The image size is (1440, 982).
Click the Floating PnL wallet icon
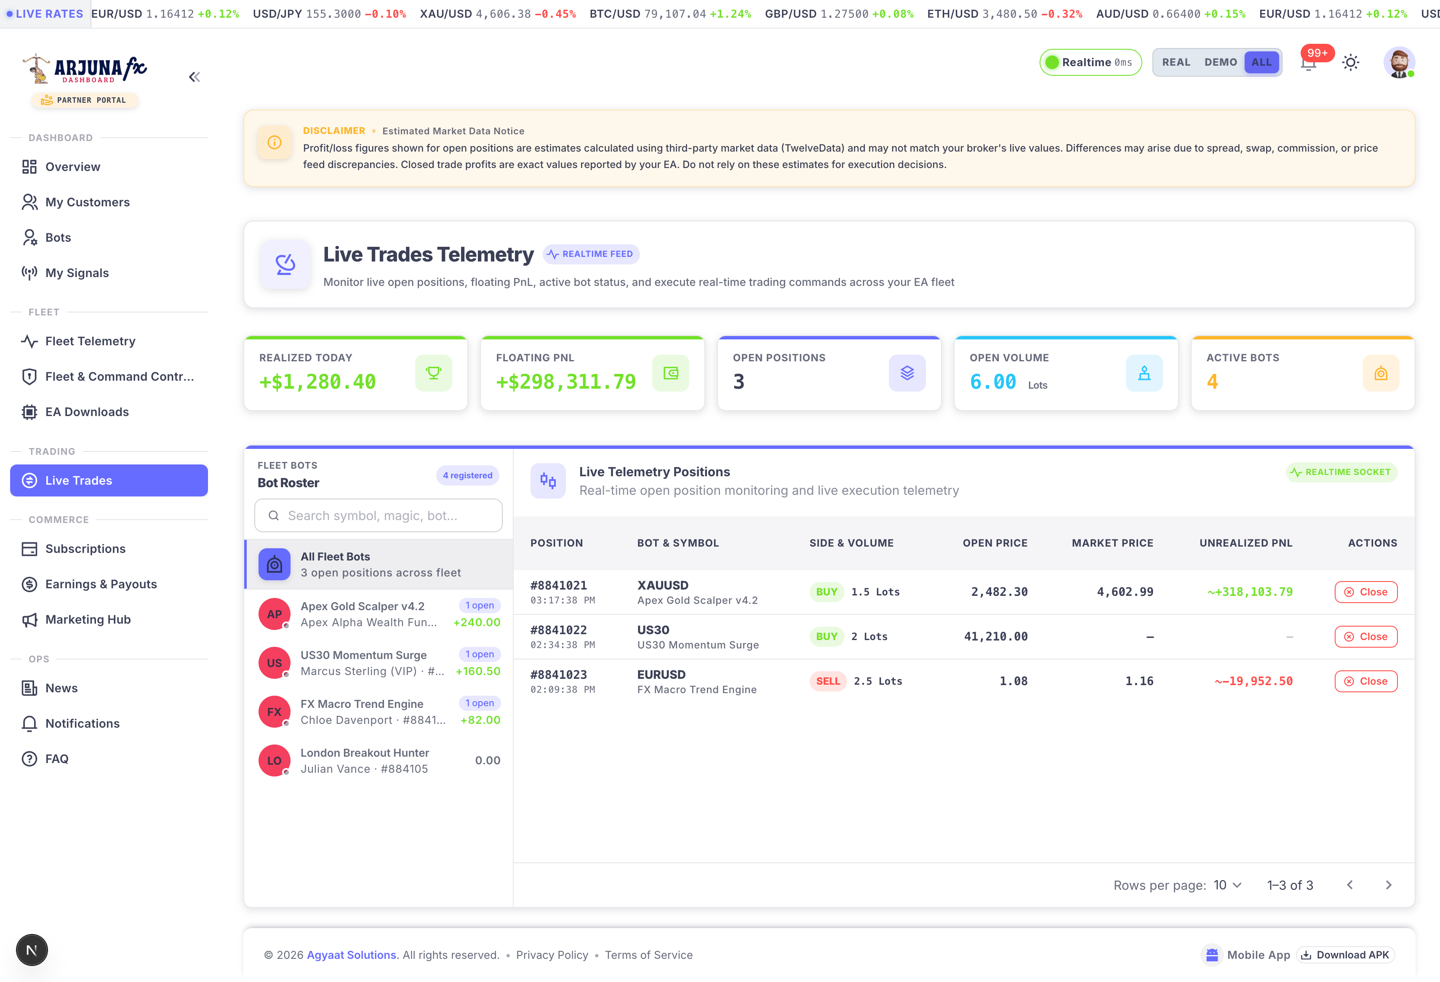point(670,373)
